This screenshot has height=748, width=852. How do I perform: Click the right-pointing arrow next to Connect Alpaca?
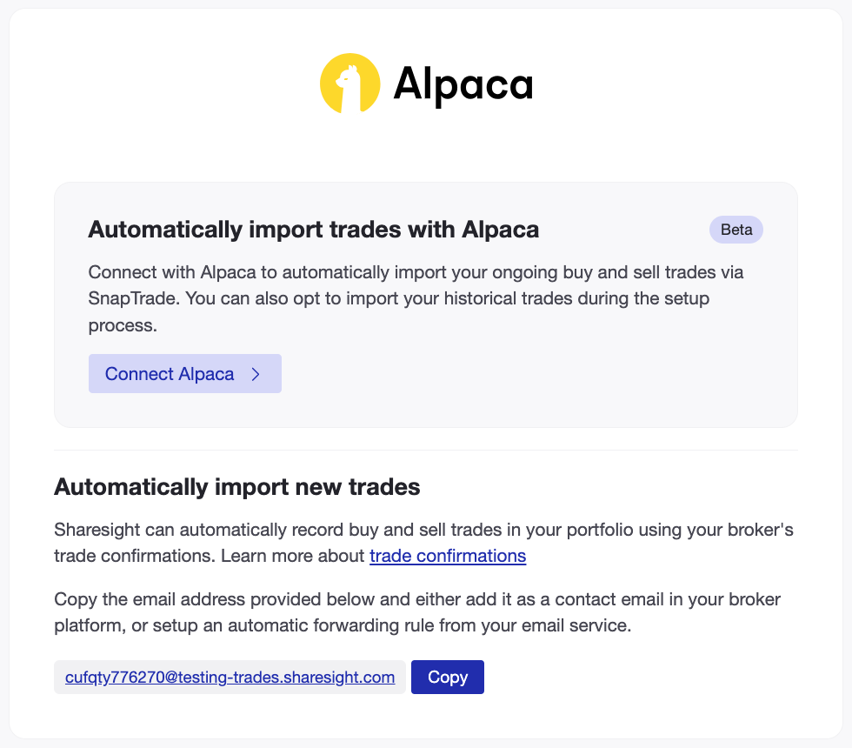coord(255,373)
